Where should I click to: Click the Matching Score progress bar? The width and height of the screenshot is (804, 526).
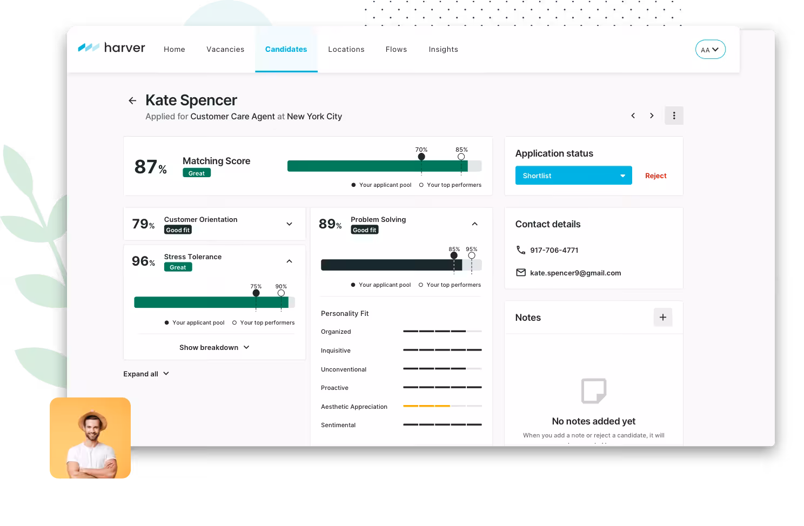pyautogui.click(x=384, y=166)
